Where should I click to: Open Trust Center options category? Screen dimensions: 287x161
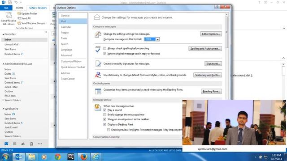[x=73, y=79]
